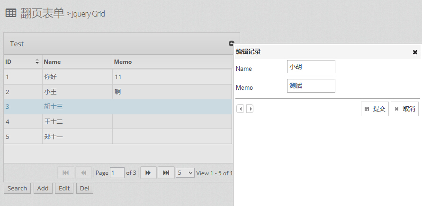
Task: Go to previous record using left arrow icon
Action: [x=240, y=109]
